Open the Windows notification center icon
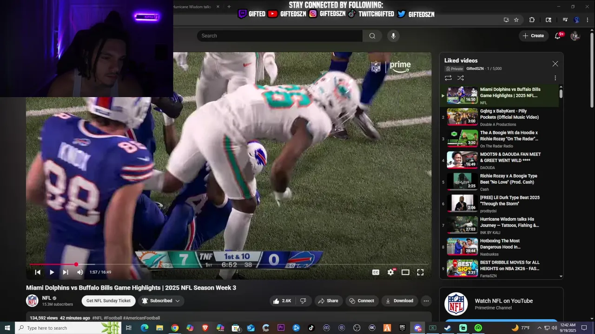595x334 pixels. 584,328
